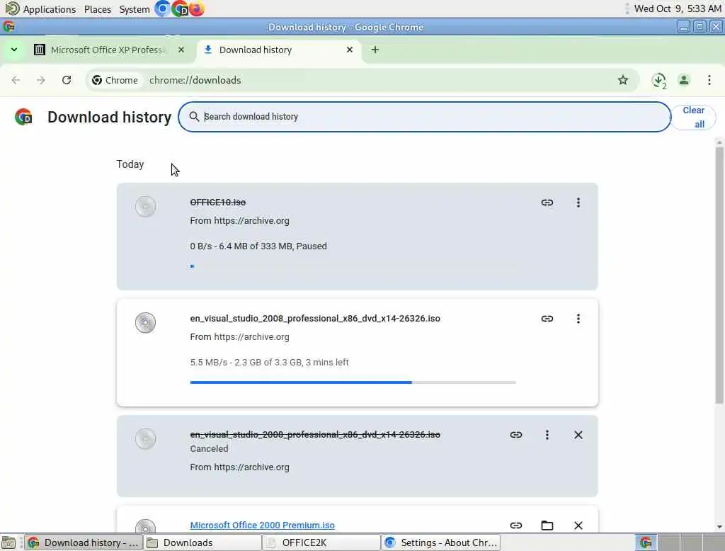Open Chrome three-dot main menu
The height and width of the screenshot is (551, 725).
tap(709, 80)
